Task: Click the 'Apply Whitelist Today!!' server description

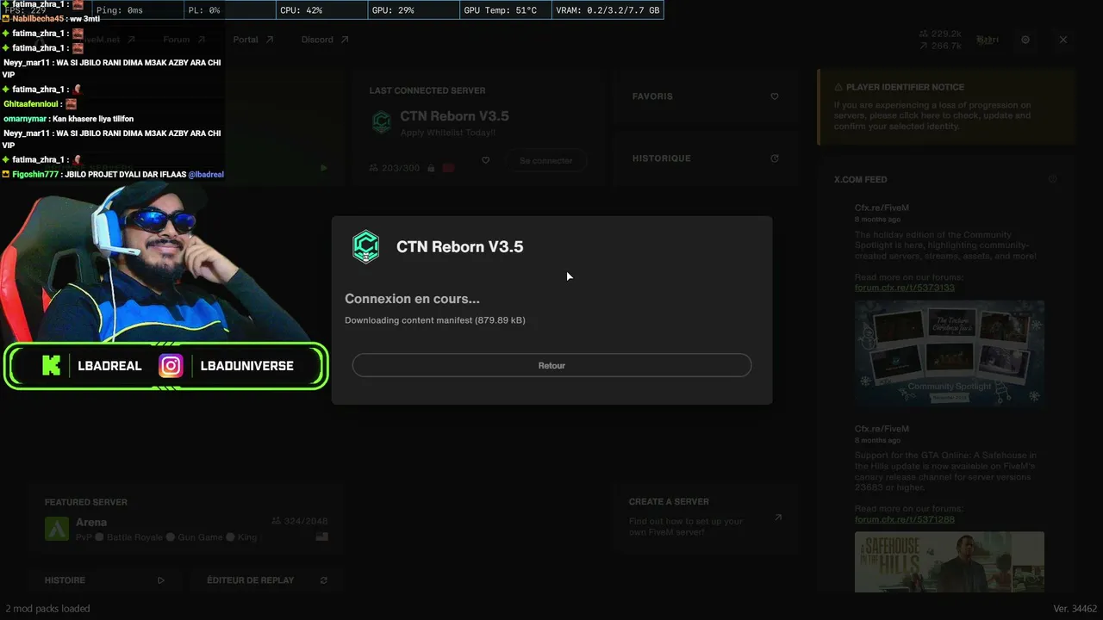Action: pyautogui.click(x=448, y=133)
